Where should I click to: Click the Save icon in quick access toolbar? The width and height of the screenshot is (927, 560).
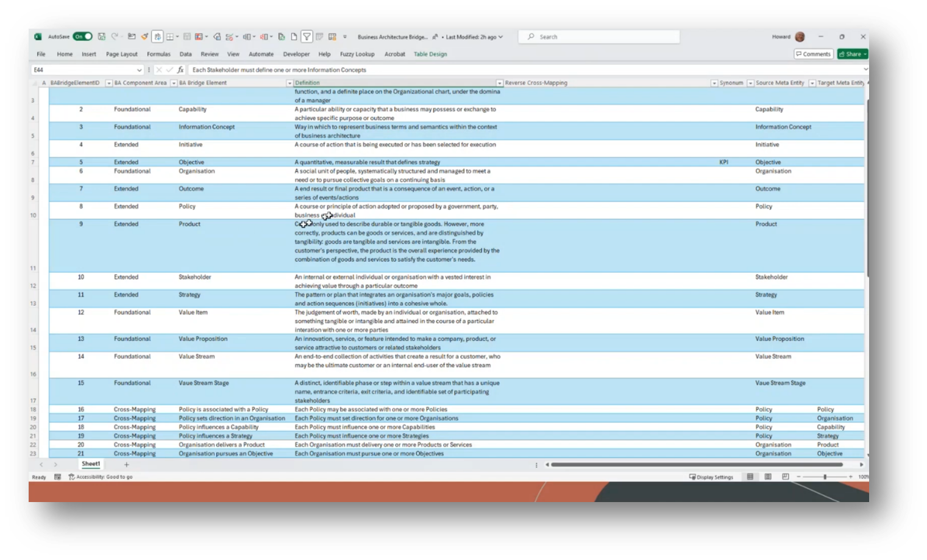(x=102, y=37)
